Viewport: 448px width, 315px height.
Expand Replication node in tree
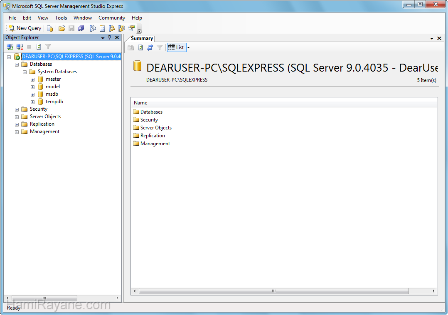[17, 124]
